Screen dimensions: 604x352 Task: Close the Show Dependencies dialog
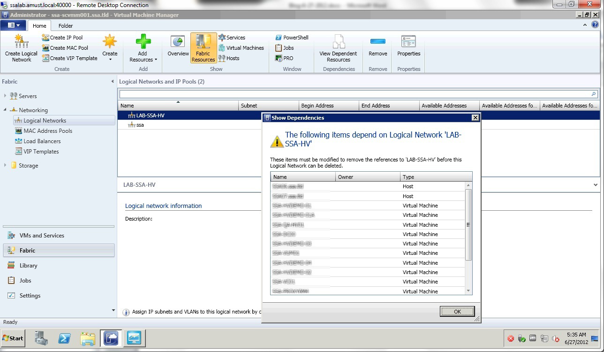475,118
